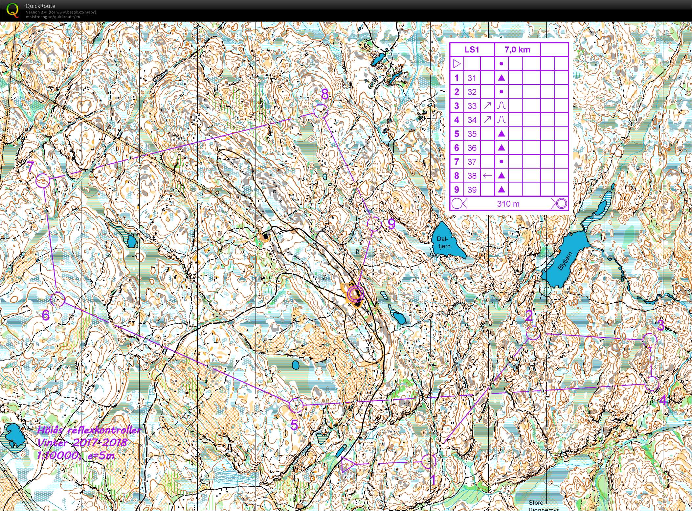
Task: Click control code 38 in the table
Action: click(x=472, y=176)
